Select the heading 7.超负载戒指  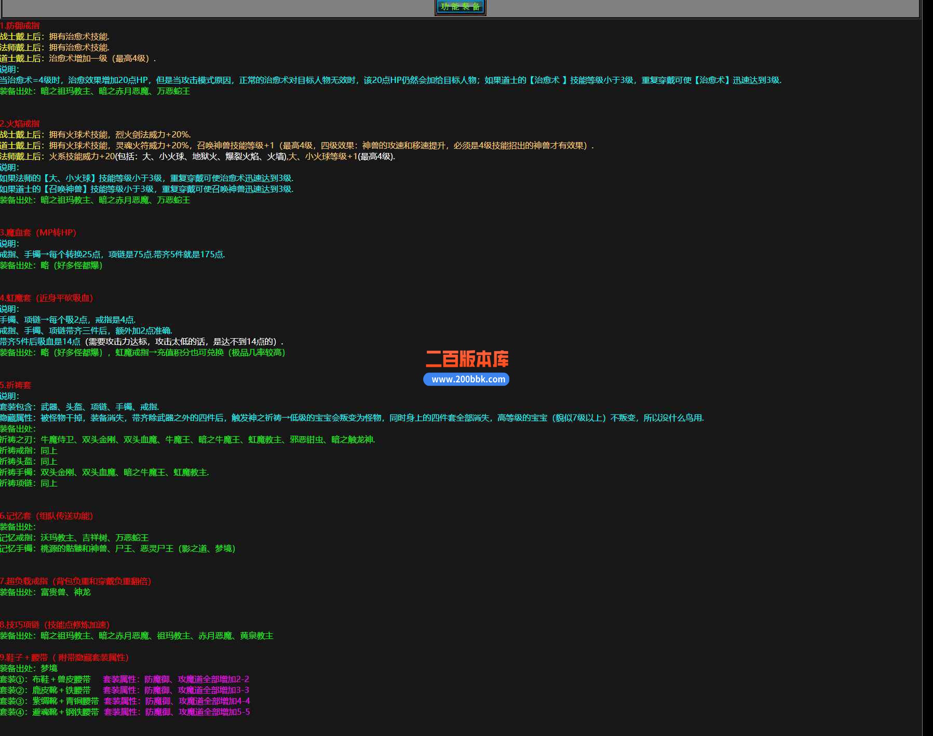[76, 581]
